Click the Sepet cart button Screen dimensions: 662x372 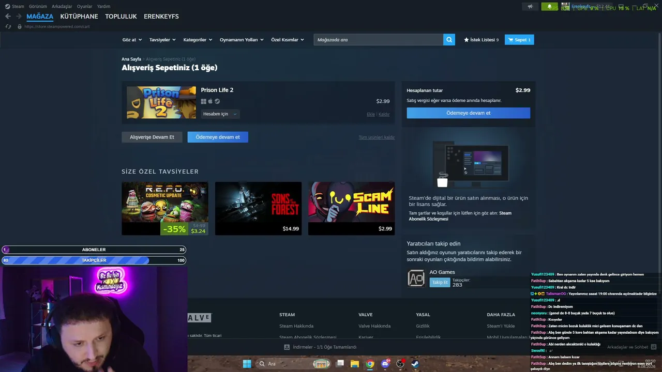coord(519,40)
